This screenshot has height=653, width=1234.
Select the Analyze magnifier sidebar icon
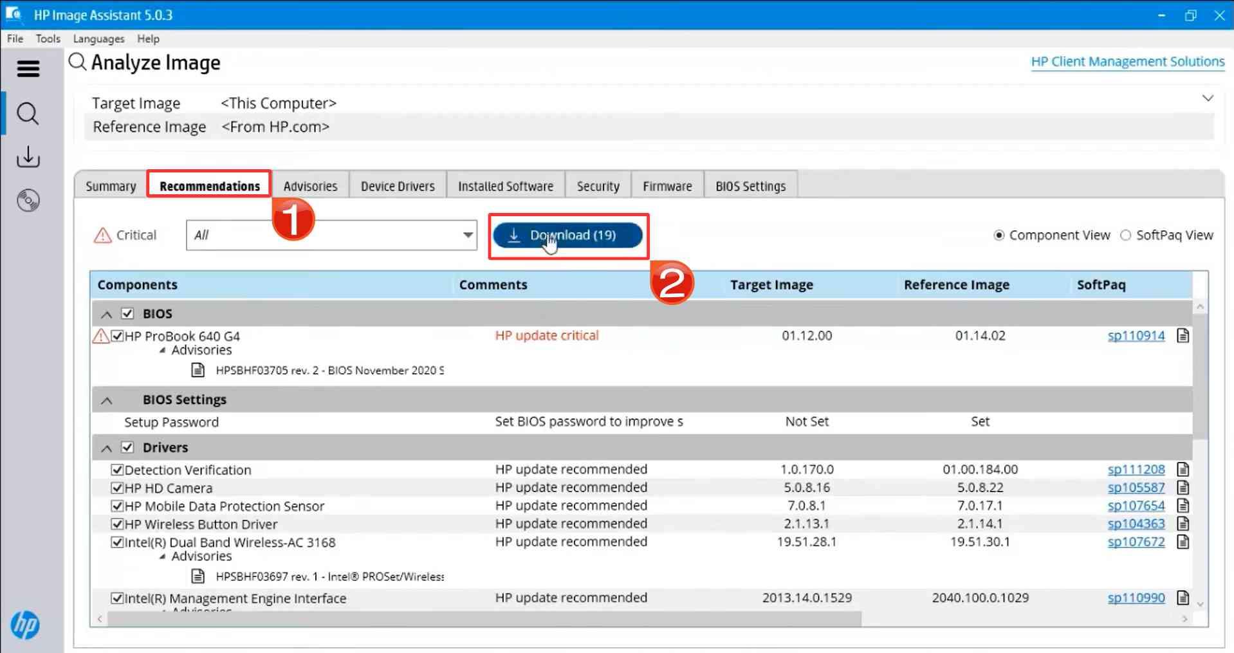pyautogui.click(x=28, y=114)
